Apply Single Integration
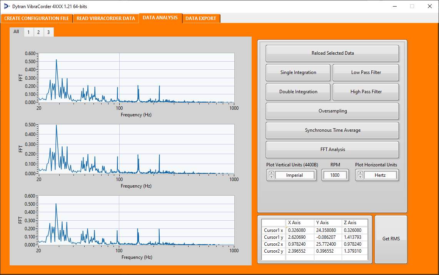439x275 pixels. tap(298, 72)
